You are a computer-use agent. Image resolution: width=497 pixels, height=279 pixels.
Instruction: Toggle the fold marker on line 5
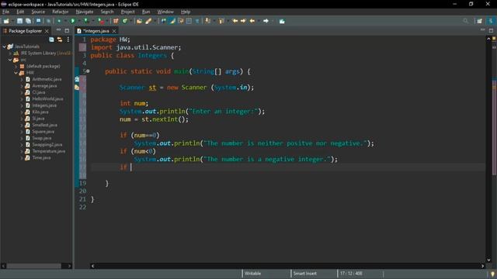coord(88,71)
